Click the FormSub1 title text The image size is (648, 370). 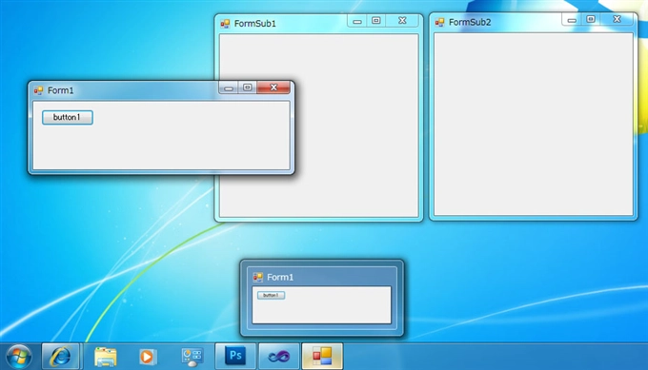click(255, 24)
